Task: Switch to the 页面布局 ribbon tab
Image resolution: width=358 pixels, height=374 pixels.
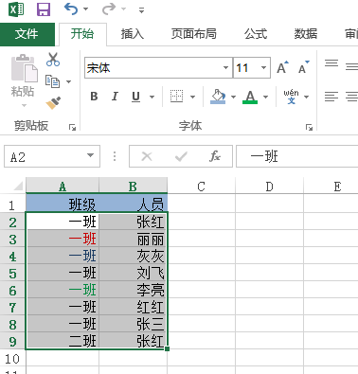Action: pos(193,34)
